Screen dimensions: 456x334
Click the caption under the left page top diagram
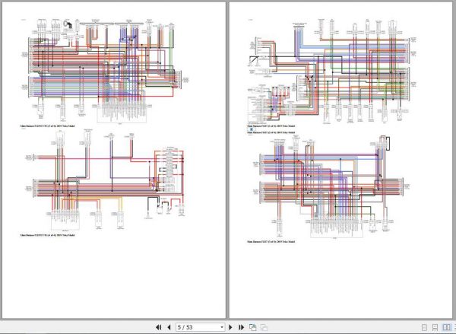coord(47,126)
